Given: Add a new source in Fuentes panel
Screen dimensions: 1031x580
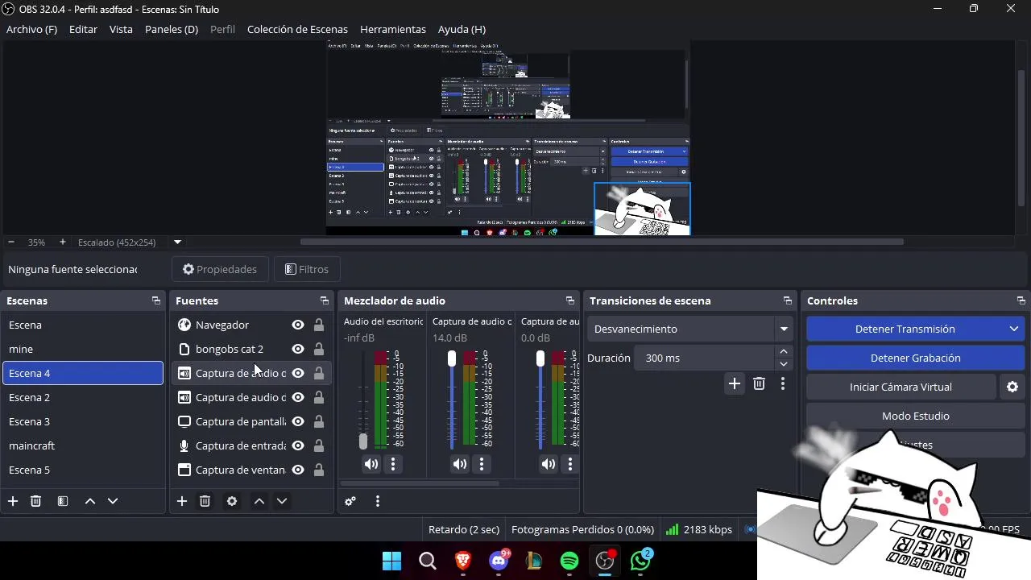Looking at the screenshot, I should click(182, 501).
